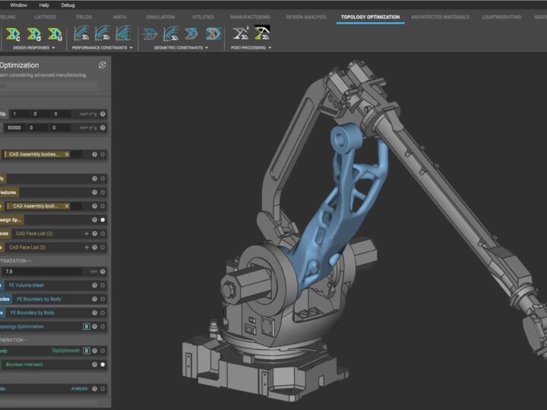This screenshot has width=547, height=410.
Task: Click the FE Volume Mesh block
Action: pyautogui.click(x=27, y=285)
